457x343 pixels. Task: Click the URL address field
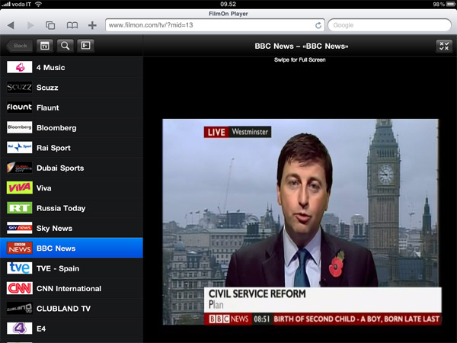(209, 25)
